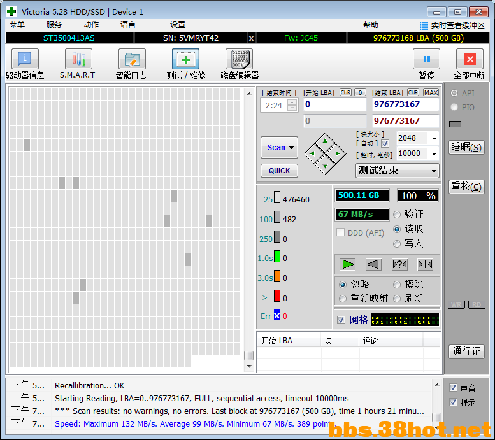Select the Ignore (忽略) radio button
Viewport: 495px width, 440px height.
(343, 285)
